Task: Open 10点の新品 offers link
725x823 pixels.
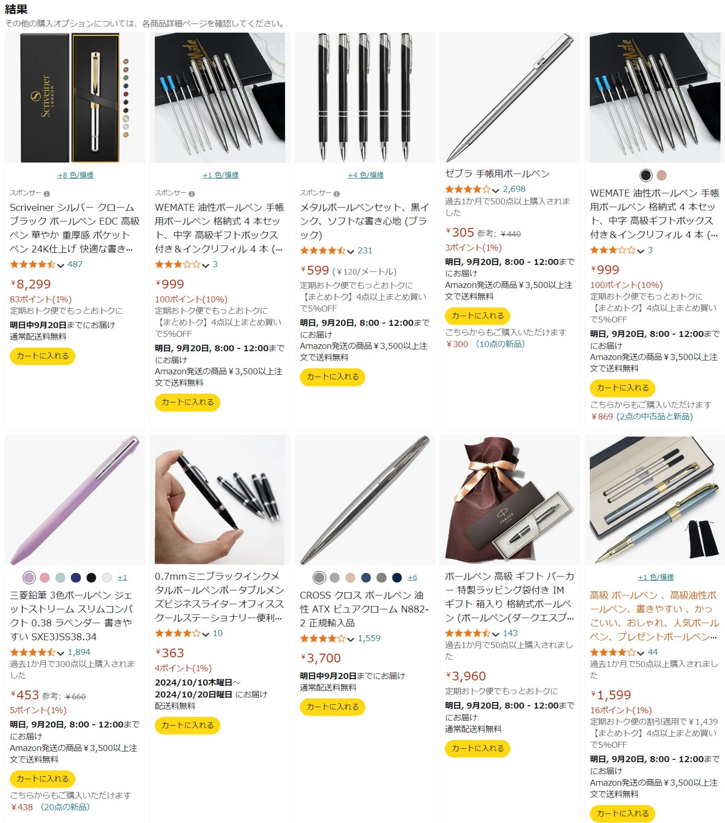Action: 500,344
